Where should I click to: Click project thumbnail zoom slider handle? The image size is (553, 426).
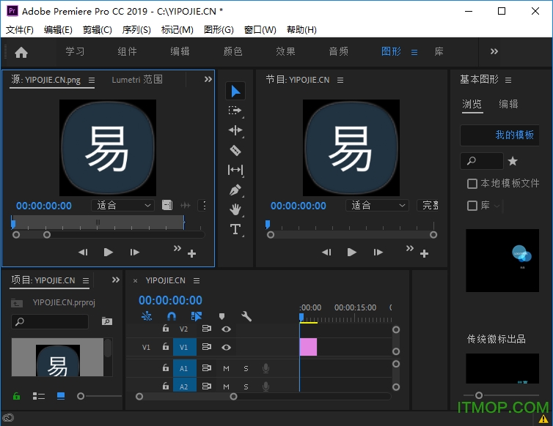coord(81,397)
